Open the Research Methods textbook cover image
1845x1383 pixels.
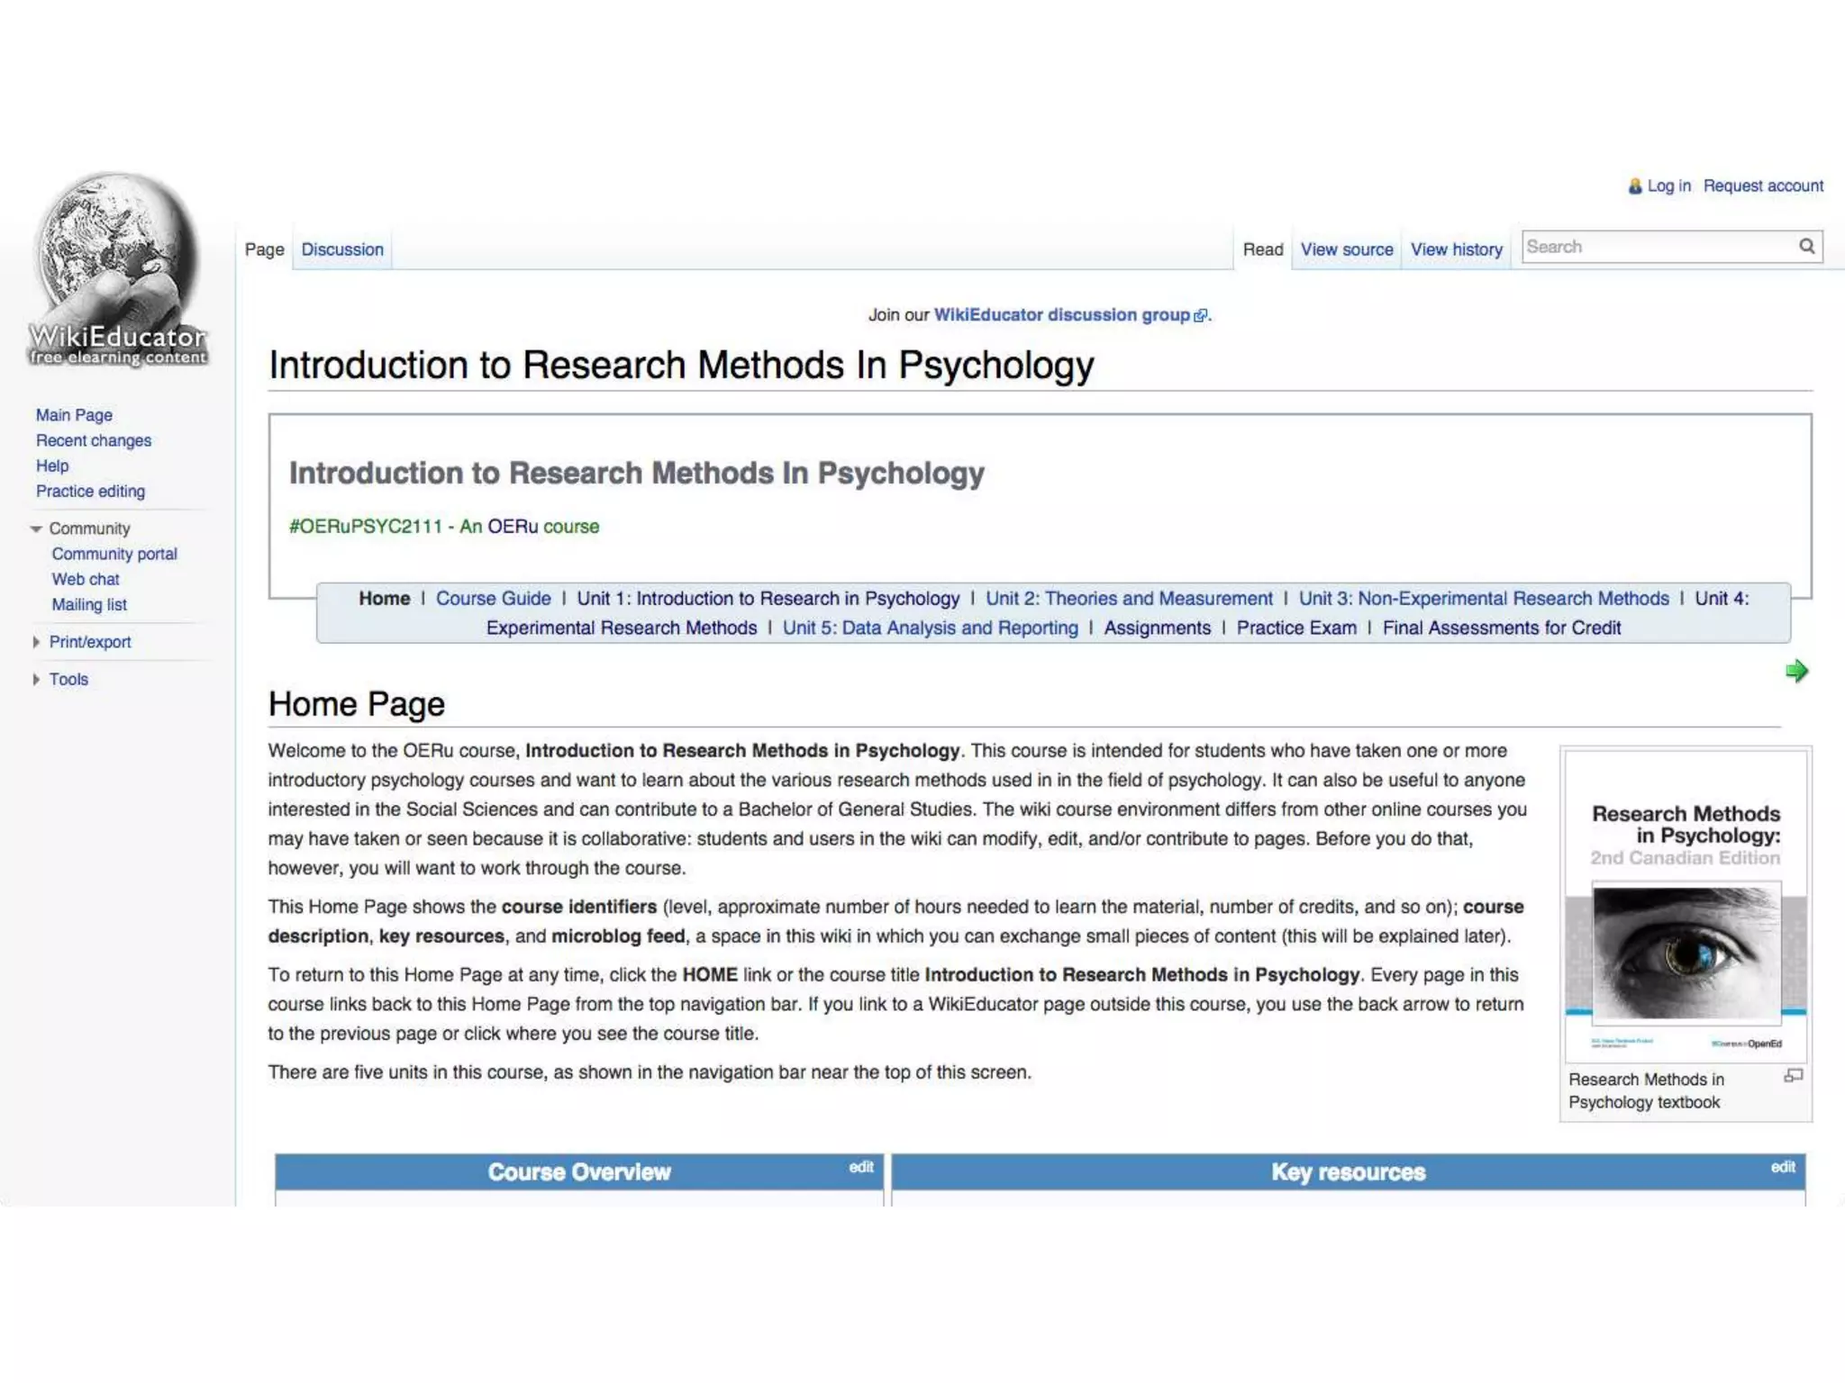point(1686,906)
